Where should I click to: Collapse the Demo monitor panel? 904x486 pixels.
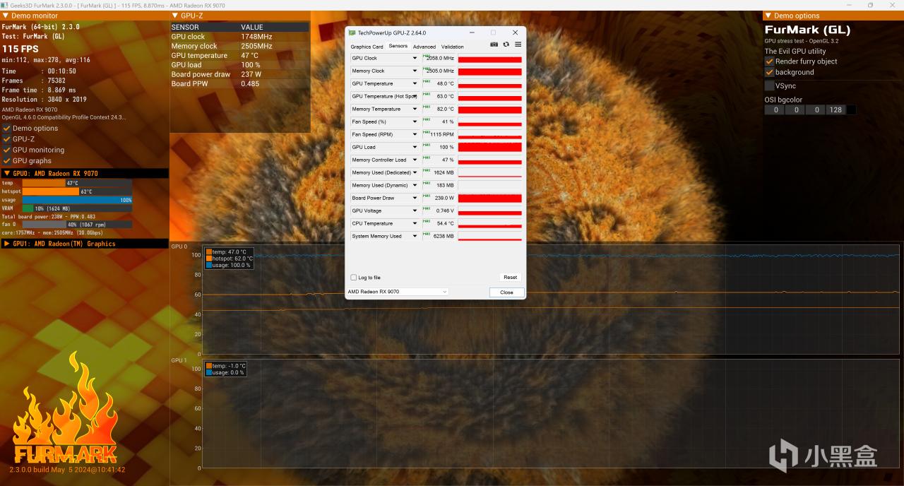click(5, 16)
